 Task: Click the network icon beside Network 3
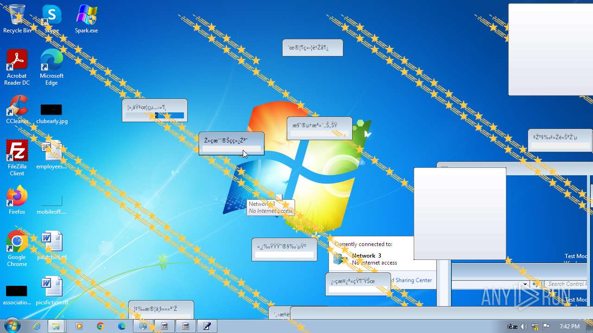(341, 259)
